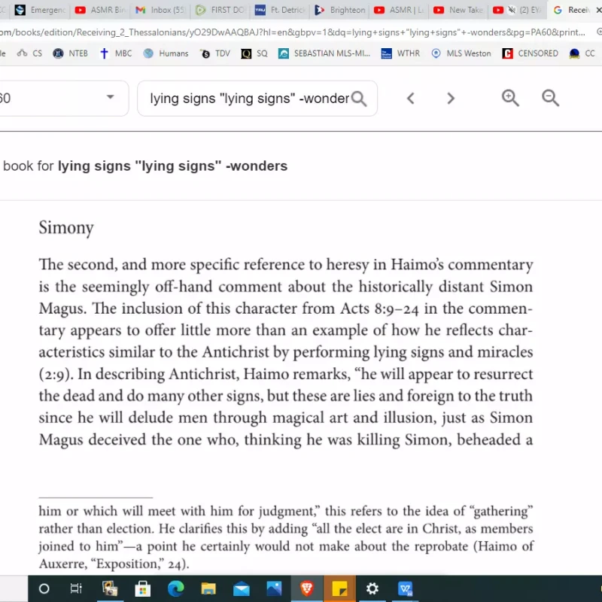Screen dimensions: 602x602
Task: Open Microsoft Edge from the taskbar
Action: (175, 588)
